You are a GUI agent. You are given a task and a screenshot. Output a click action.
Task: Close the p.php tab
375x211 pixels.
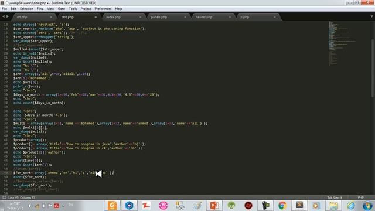pyautogui.click(x=275, y=17)
